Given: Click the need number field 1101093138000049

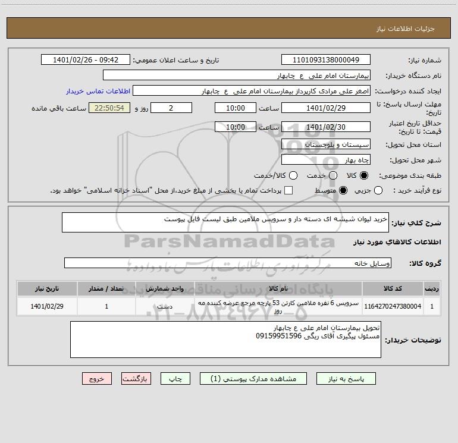Looking at the screenshot, I should (326, 59).
